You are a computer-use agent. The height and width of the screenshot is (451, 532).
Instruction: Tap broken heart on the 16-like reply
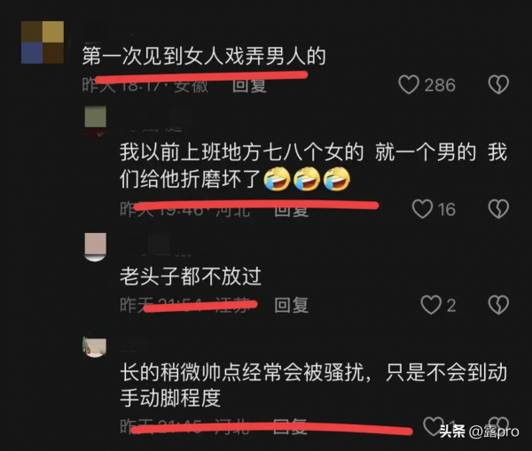[x=498, y=209]
